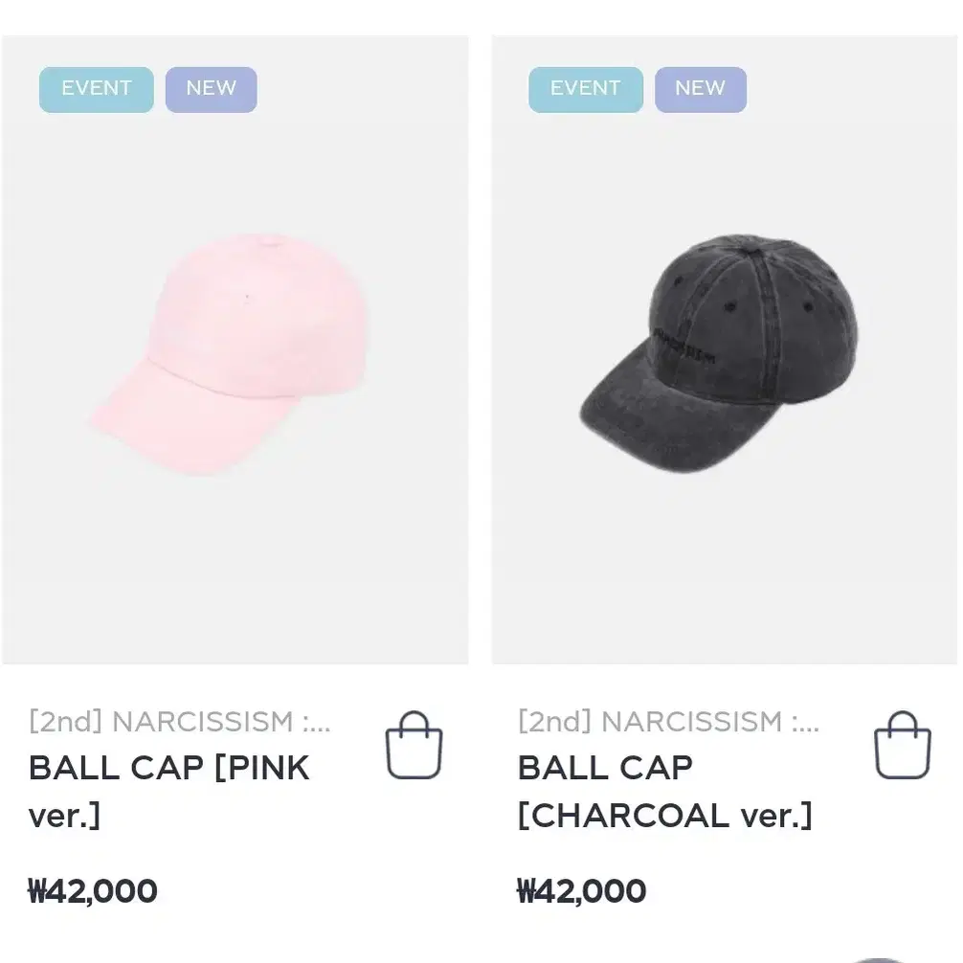
Task: Click EVENT badge on charcoal cap
Action: point(585,90)
